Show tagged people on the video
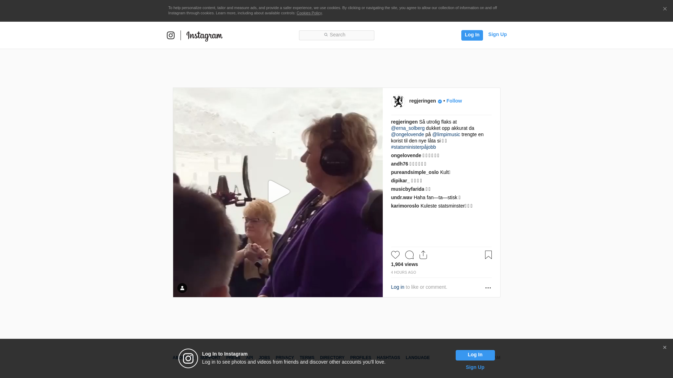Viewport: 673px width, 378px height. 182,288
